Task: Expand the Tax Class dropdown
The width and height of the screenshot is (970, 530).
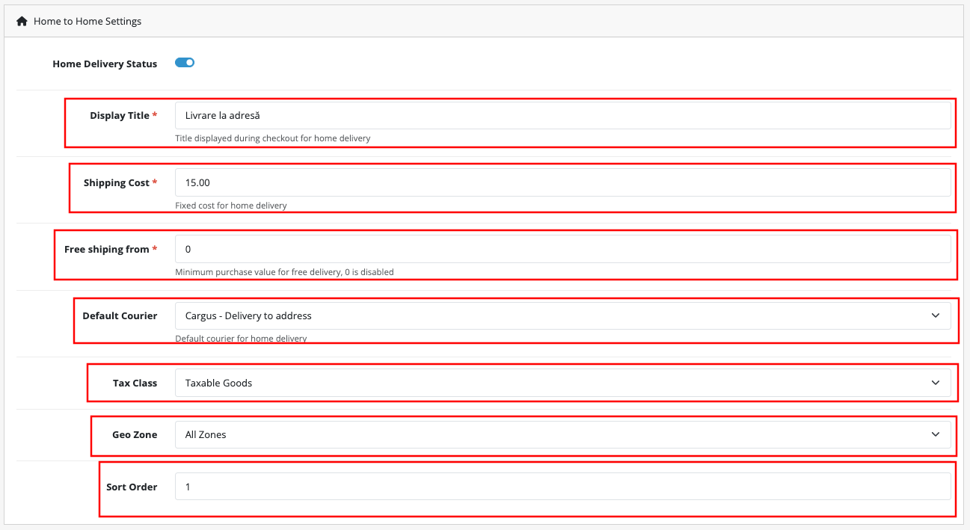Action: click(x=563, y=383)
